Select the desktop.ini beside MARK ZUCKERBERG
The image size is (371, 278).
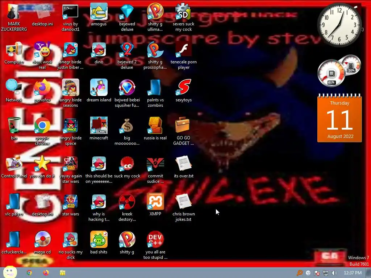(x=42, y=14)
